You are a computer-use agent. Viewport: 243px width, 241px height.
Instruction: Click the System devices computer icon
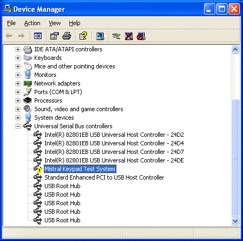[x=28, y=118]
